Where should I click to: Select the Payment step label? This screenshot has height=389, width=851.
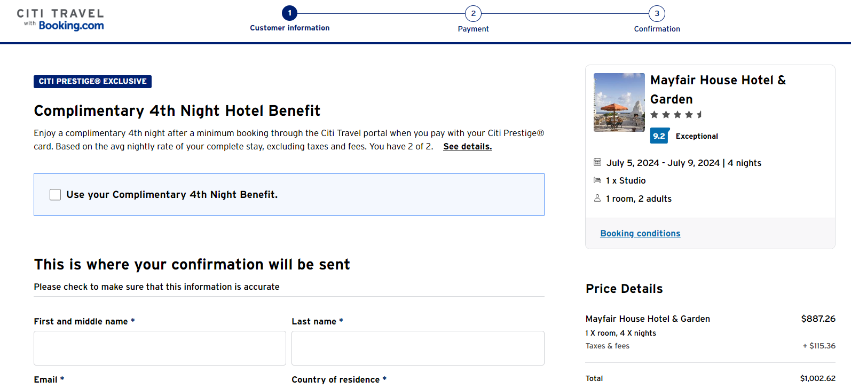[473, 29]
